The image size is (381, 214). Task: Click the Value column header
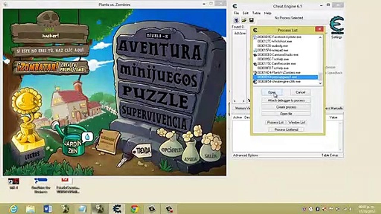[x=334, y=117]
